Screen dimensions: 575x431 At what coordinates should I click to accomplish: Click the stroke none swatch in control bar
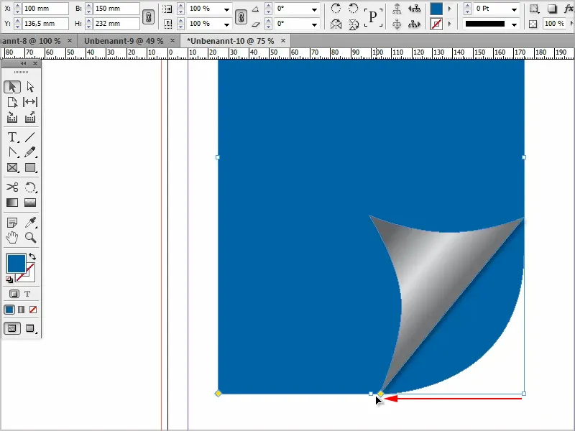[436, 24]
